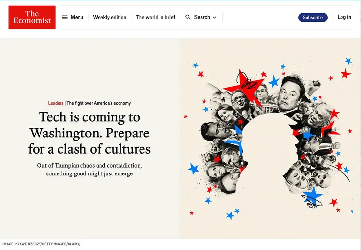Image resolution: width=361 pixels, height=250 pixels.
Task: Click the blue star left of the collage
Action: coord(193,169)
